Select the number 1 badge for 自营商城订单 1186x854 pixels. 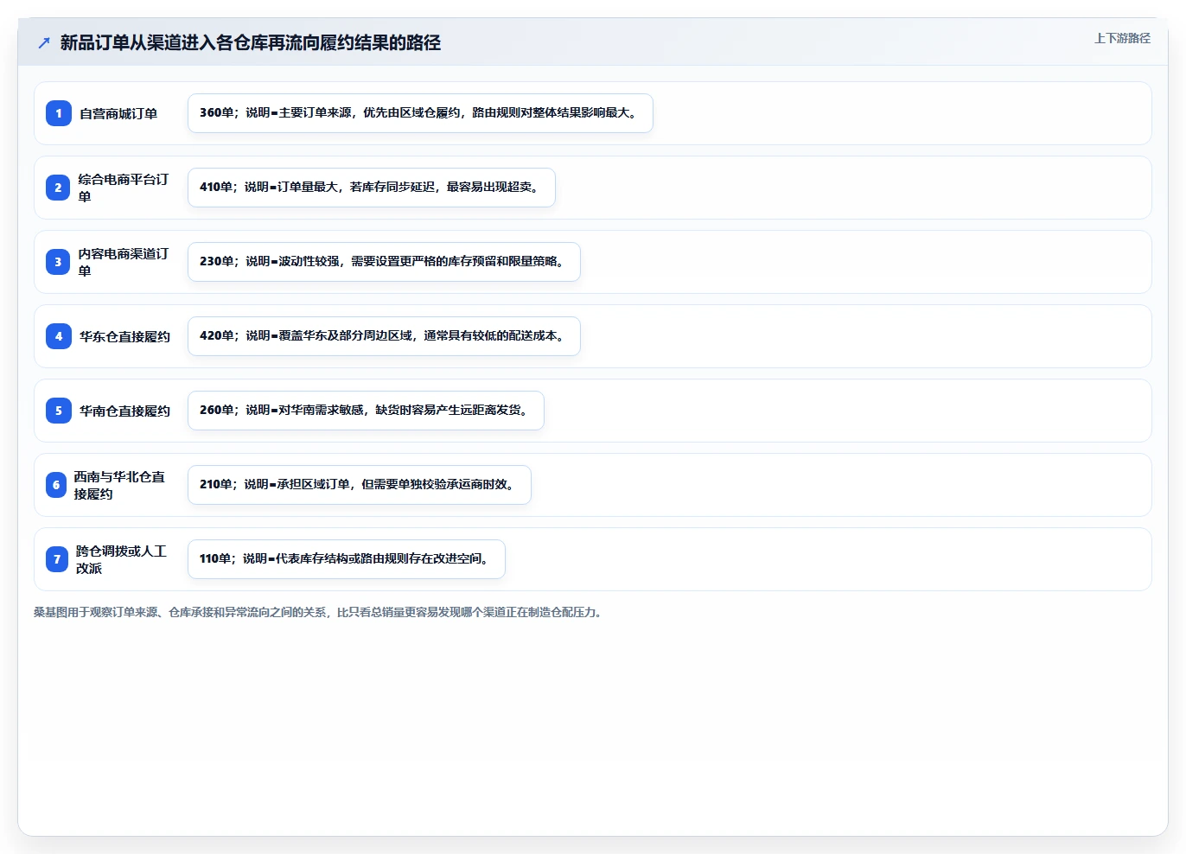click(x=59, y=113)
